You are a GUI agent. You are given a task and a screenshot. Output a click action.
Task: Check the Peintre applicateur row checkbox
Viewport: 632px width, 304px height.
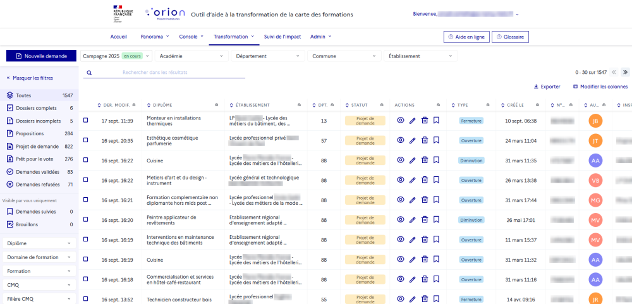pos(85,219)
